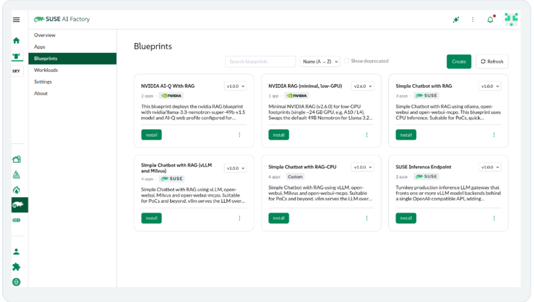
Task: Go to Overview in the side menu
Action: coord(72,35)
